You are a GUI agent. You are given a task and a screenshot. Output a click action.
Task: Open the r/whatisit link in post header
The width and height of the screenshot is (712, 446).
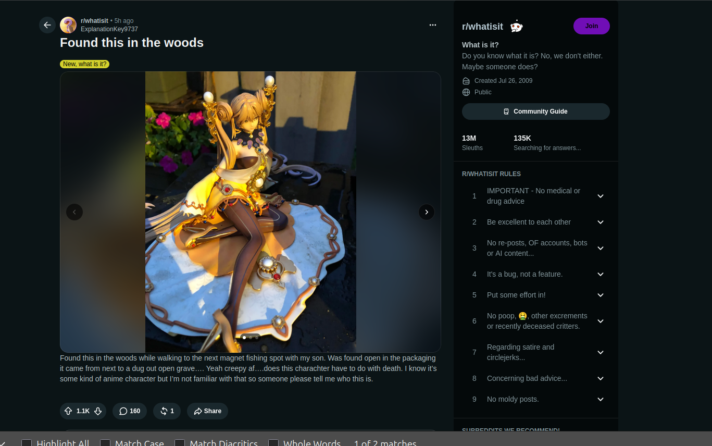click(x=94, y=21)
